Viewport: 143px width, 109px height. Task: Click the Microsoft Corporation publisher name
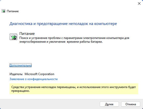coord(39,74)
